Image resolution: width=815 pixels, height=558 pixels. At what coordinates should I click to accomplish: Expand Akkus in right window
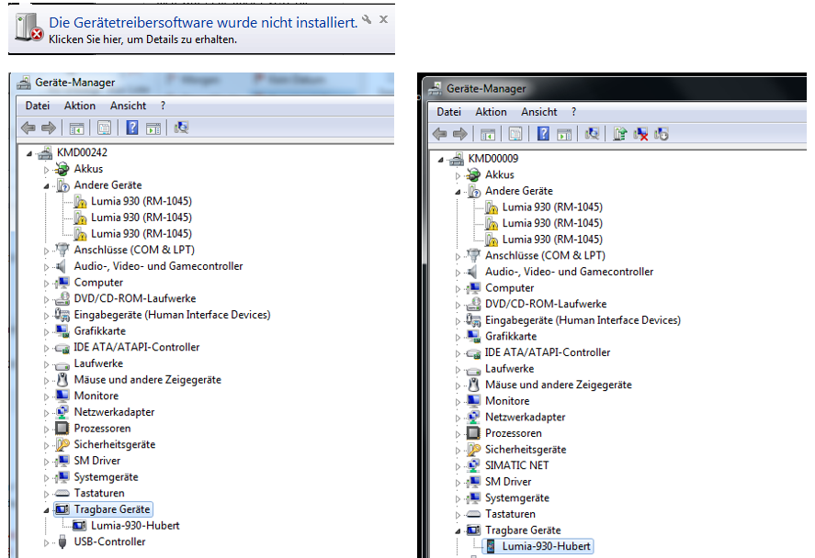click(x=458, y=176)
